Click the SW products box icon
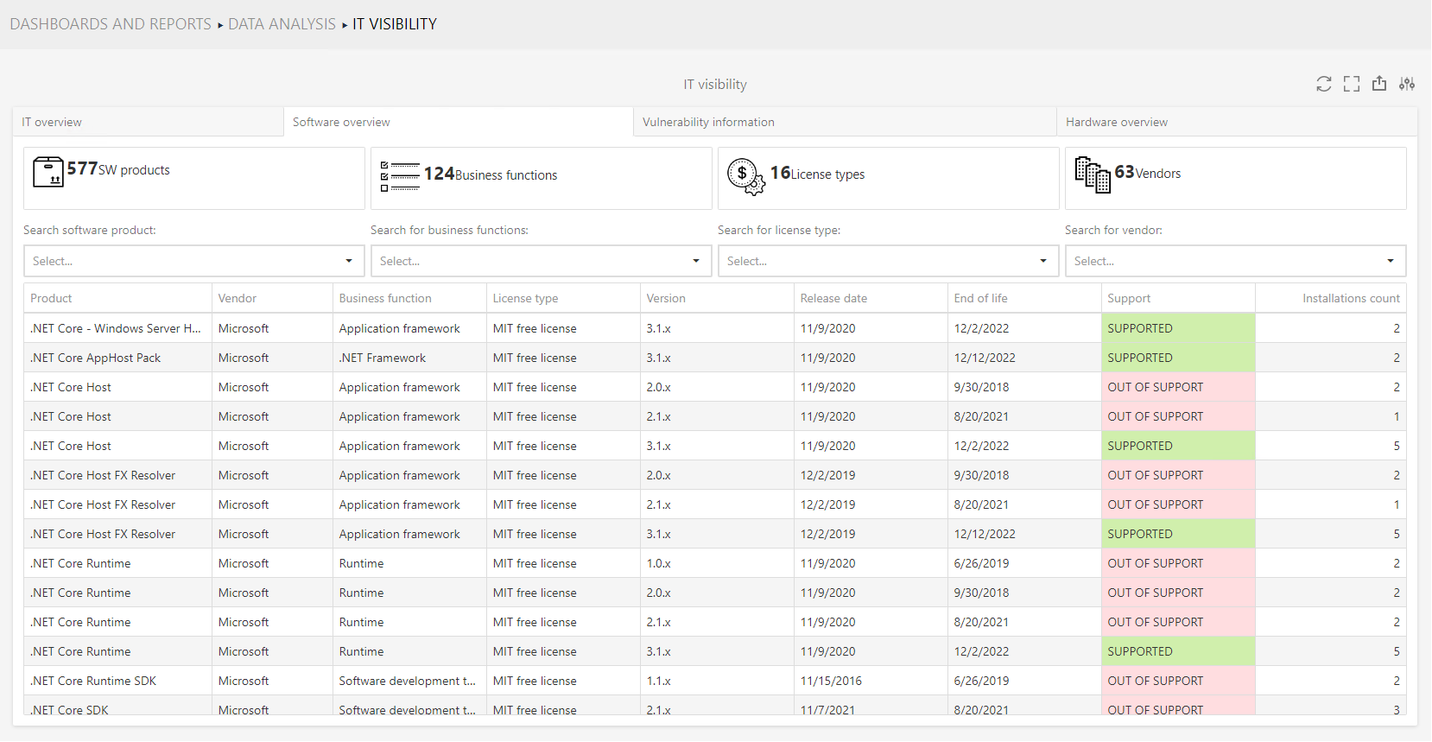The width and height of the screenshot is (1432, 742). coord(48,172)
